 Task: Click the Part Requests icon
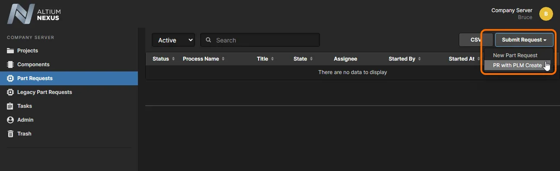tap(11, 78)
